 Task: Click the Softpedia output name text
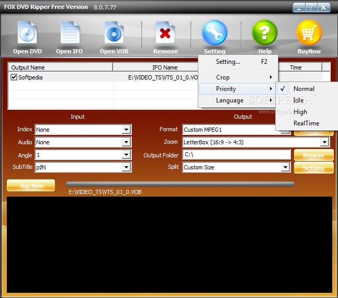[x=30, y=77]
